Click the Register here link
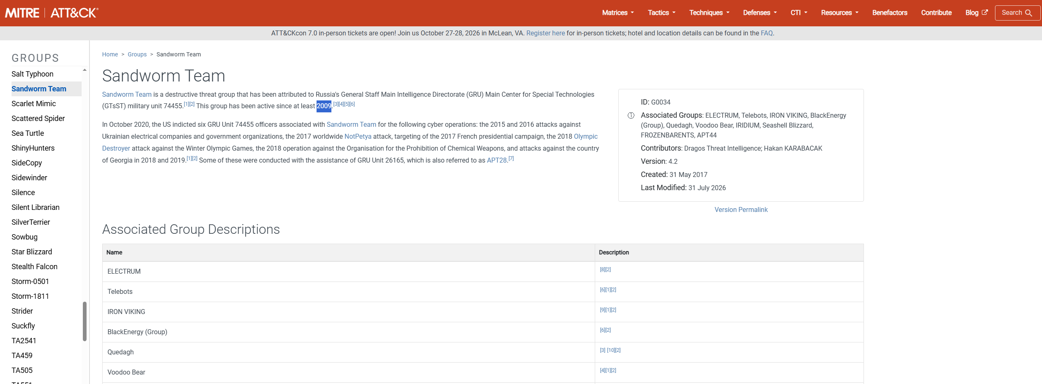The image size is (1042, 384). point(545,33)
